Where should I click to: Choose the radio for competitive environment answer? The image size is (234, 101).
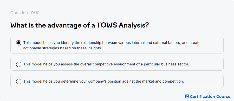click(x=19, y=64)
